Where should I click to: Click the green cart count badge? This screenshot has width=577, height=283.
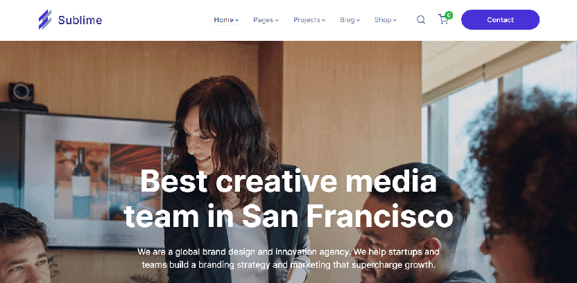[x=449, y=15]
